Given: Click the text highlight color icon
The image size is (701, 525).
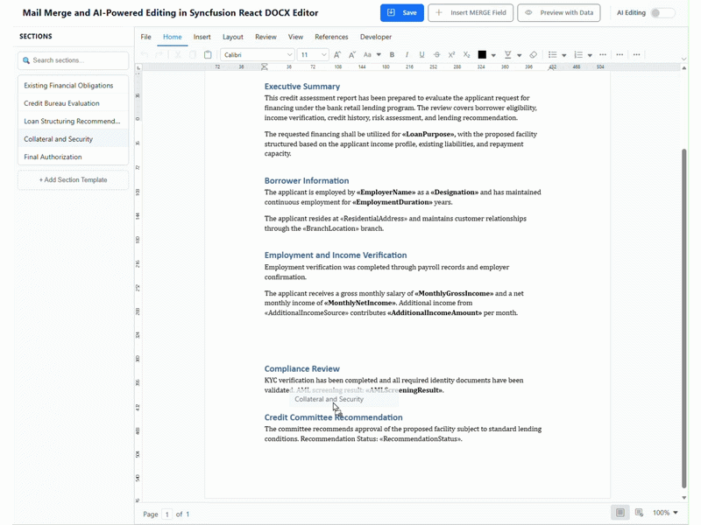Looking at the screenshot, I should [508, 55].
